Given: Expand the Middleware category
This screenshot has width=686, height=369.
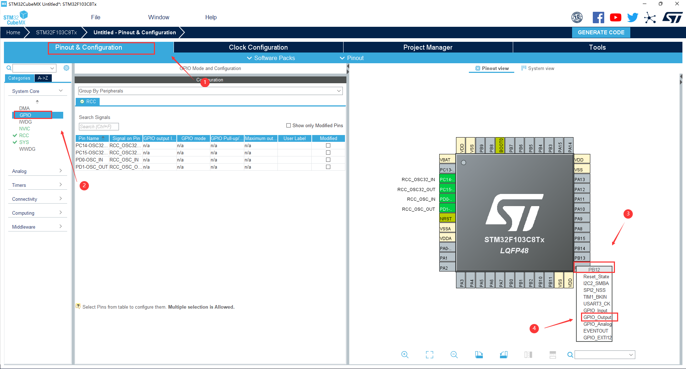Looking at the screenshot, I should pos(37,227).
